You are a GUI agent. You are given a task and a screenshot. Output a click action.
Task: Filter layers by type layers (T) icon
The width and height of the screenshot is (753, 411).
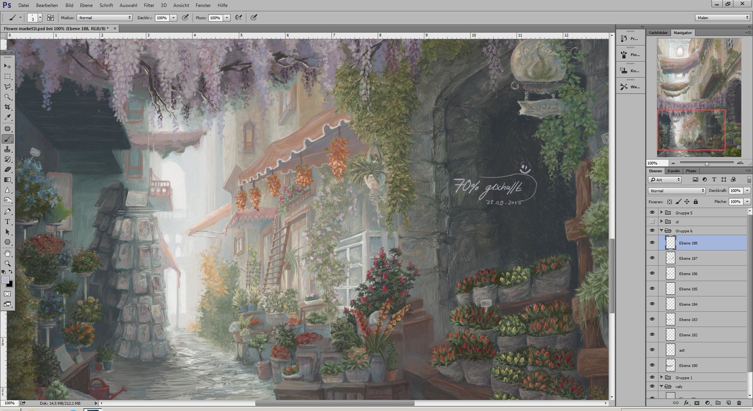[x=714, y=180]
